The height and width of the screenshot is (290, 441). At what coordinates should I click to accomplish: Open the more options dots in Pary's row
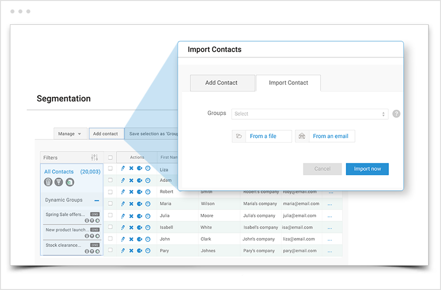330,251
